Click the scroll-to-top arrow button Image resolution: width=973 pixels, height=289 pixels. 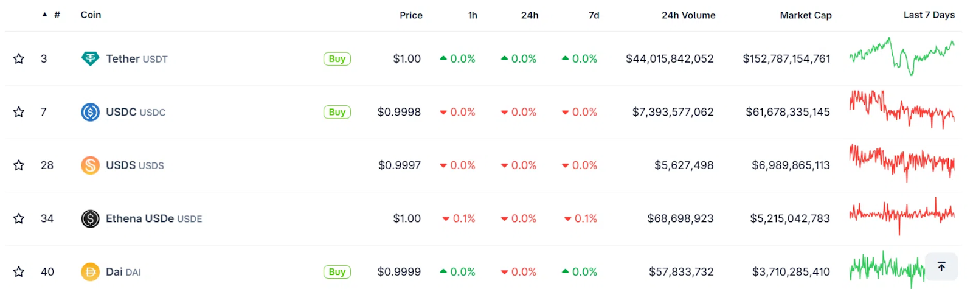pos(941,266)
